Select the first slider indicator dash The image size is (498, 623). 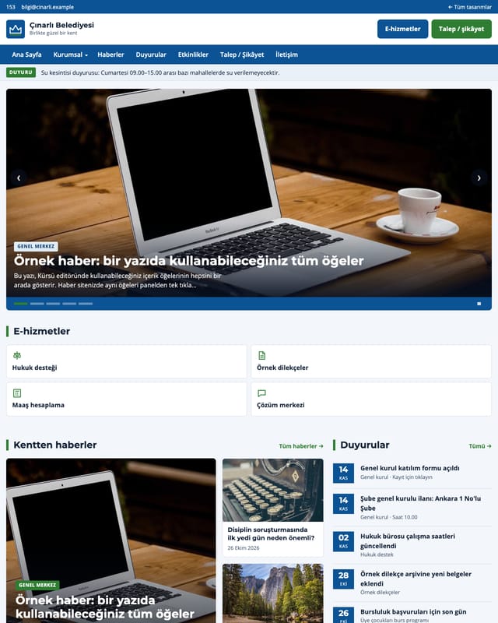click(21, 304)
